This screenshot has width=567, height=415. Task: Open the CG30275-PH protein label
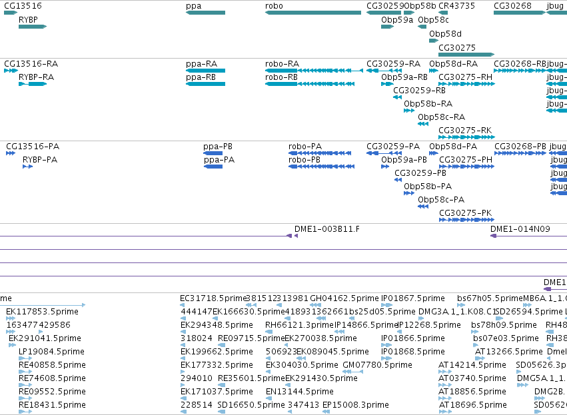point(466,160)
